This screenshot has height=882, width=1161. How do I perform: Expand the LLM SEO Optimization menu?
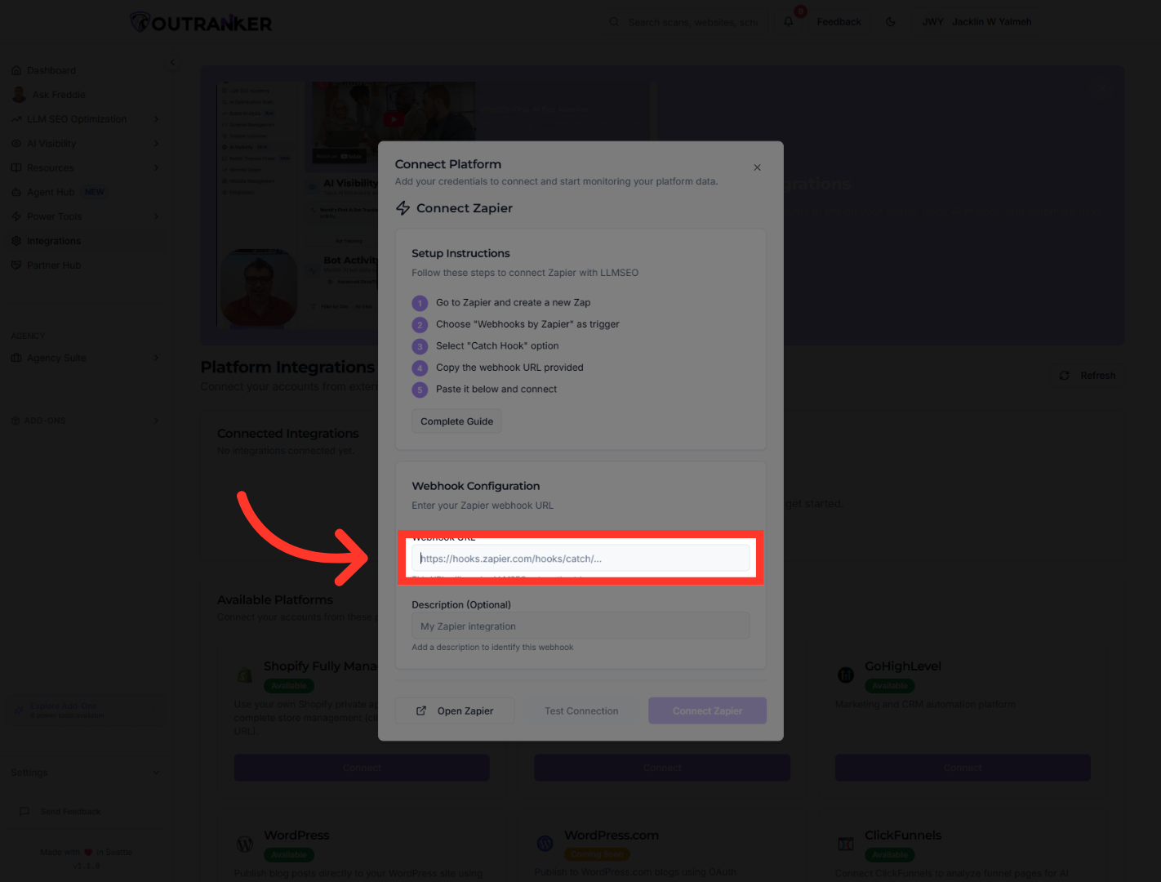click(x=156, y=119)
